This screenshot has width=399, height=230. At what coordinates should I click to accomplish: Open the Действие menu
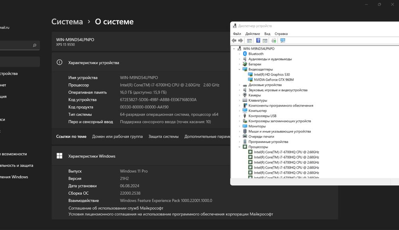pyautogui.click(x=253, y=34)
